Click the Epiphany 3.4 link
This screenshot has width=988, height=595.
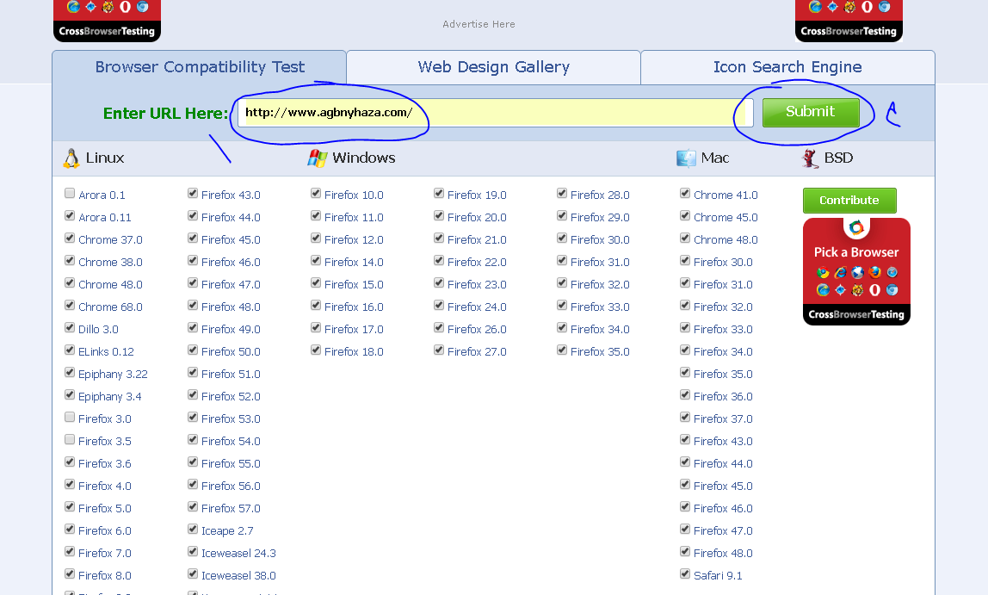109,396
